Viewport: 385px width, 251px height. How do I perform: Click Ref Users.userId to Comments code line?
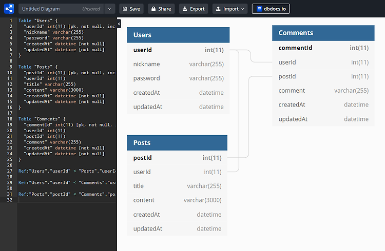(67, 182)
